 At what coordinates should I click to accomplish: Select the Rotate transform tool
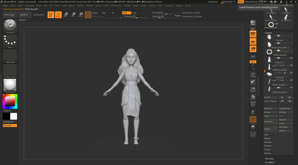coord(80,15)
